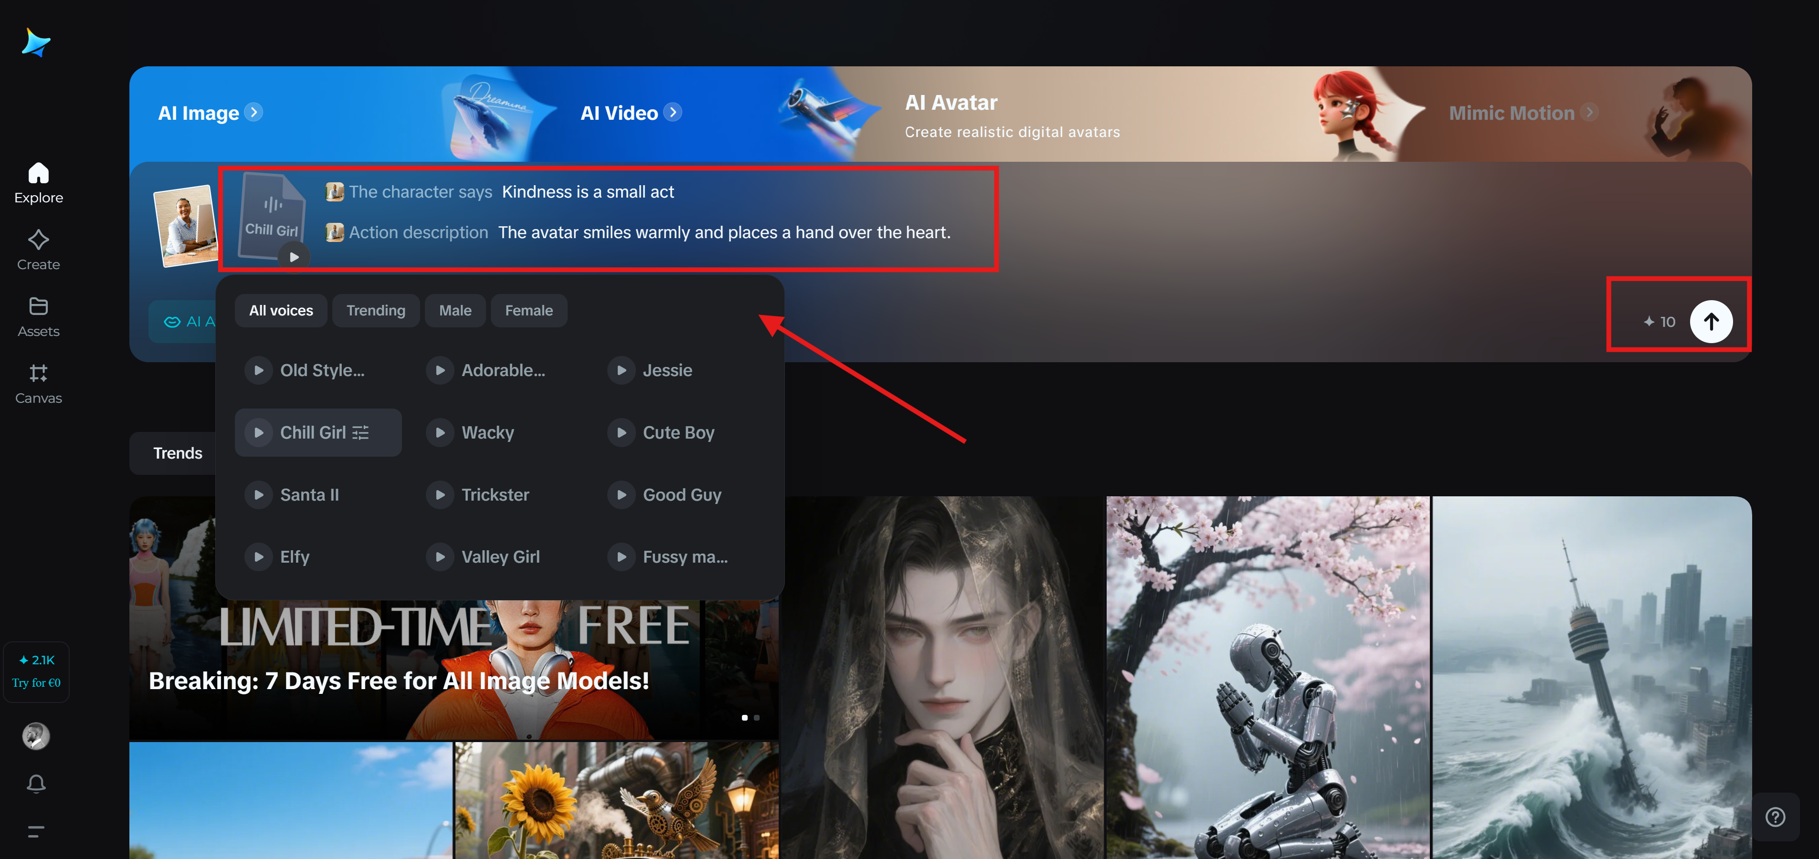Expand the sidebar menu lines icon
The image size is (1819, 859).
pos(36,831)
